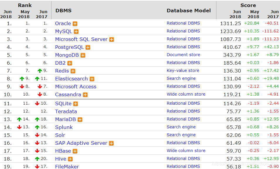
Task: Open the MariaDB link
Action: coord(65,119)
